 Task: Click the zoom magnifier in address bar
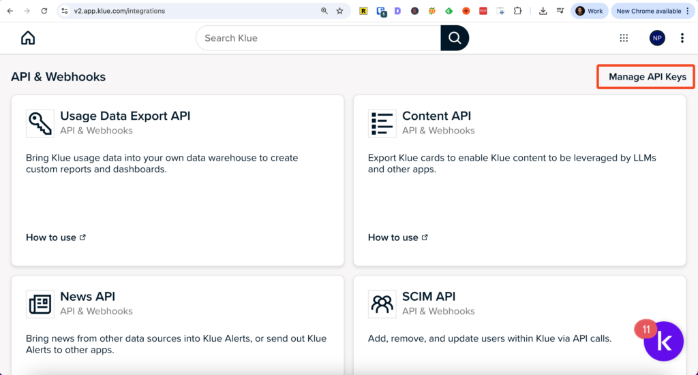[x=324, y=11]
